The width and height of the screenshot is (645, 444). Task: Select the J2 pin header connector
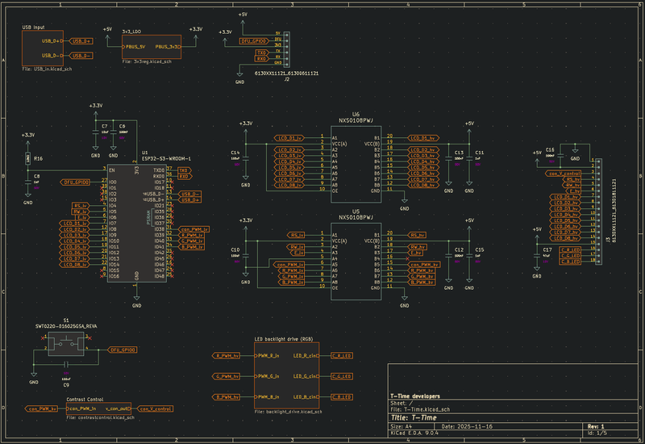[288, 49]
